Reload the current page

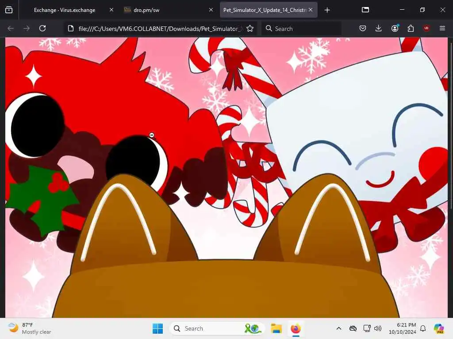42,28
